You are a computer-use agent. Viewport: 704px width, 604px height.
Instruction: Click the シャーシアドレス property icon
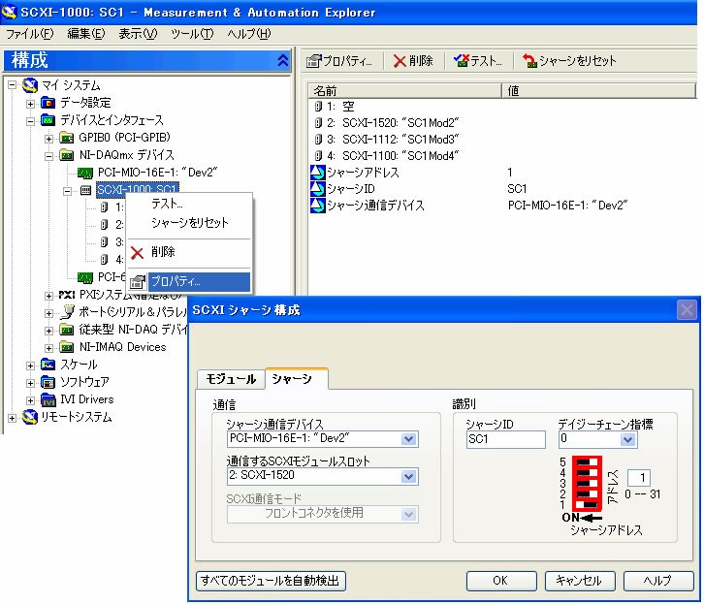coord(317,173)
